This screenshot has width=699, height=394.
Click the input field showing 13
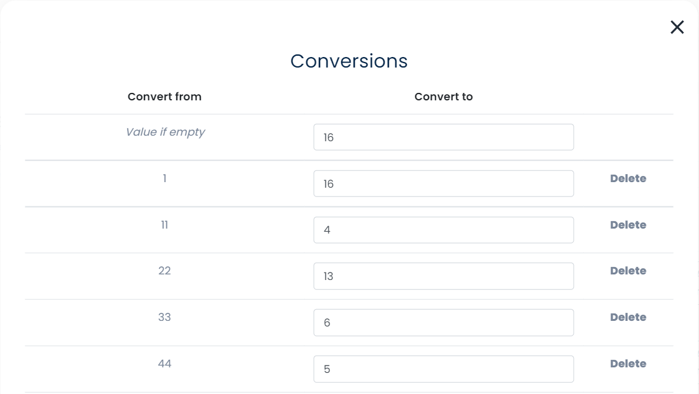coord(443,276)
